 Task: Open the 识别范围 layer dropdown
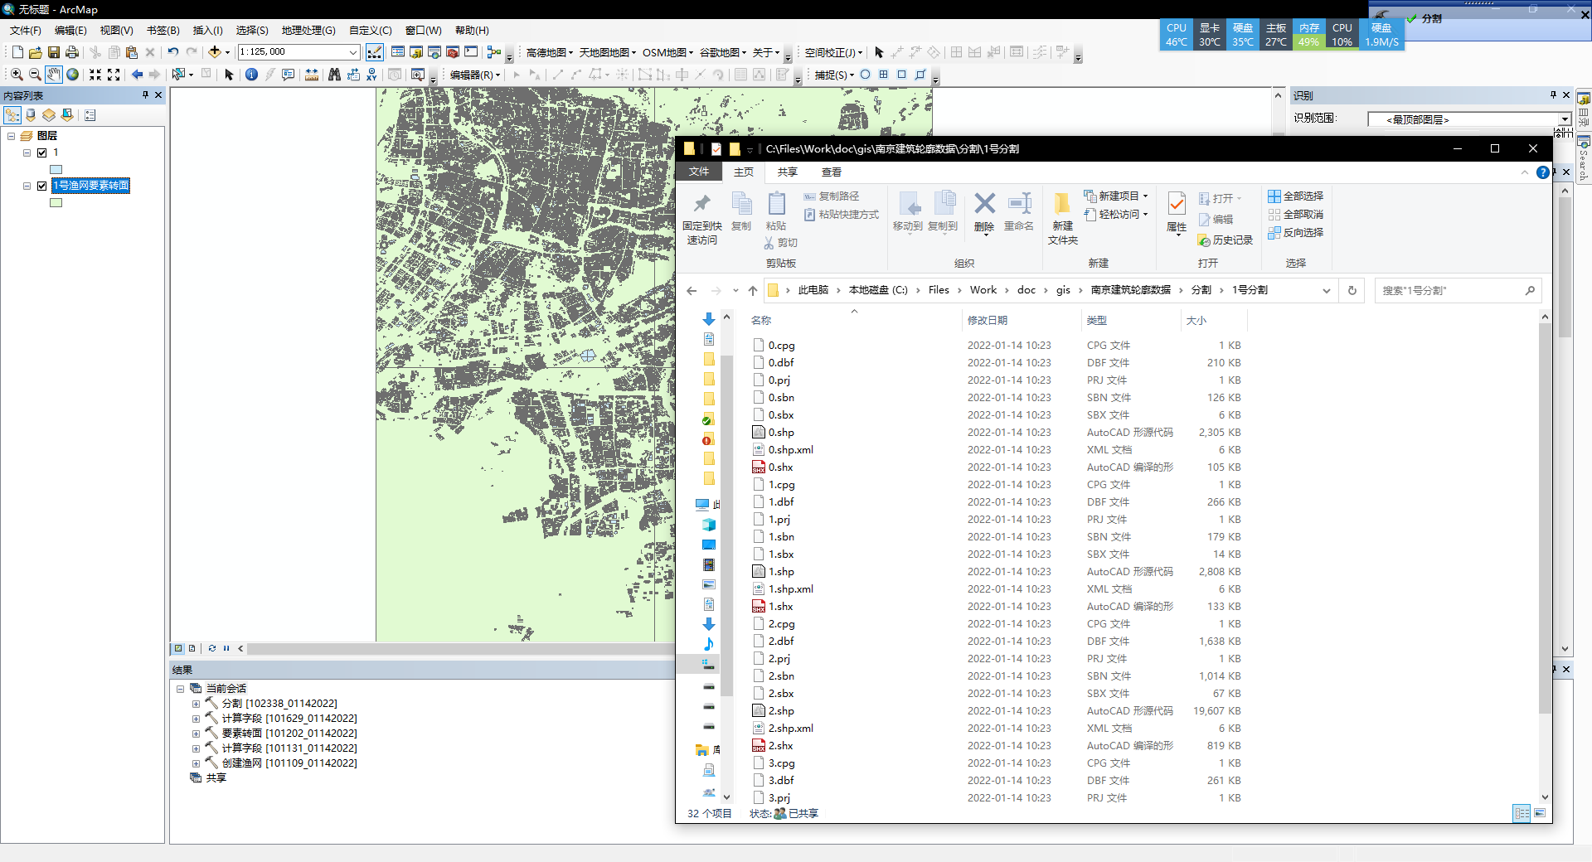[x=1565, y=119]
